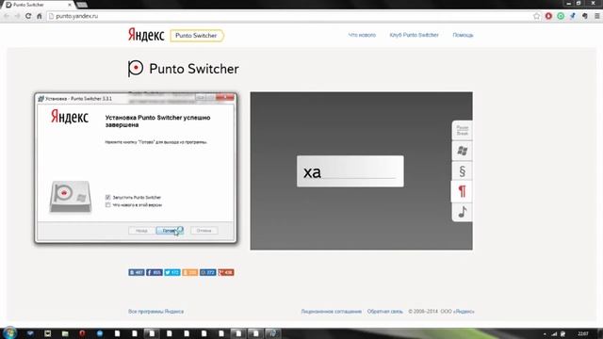Uncheck 'Запустить Punto Switcher' checkbox
The image size is (603, 339).
pyautogui.click(x=108, y=197)
